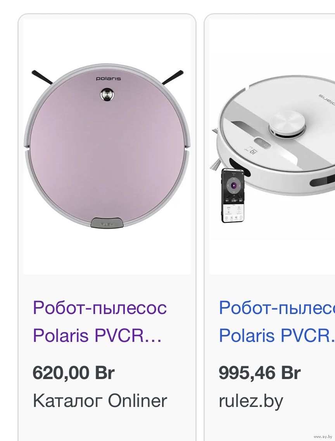Click the rulez.by seller name
The width and height of the screenshot is (335, 441).
point(251,401)
